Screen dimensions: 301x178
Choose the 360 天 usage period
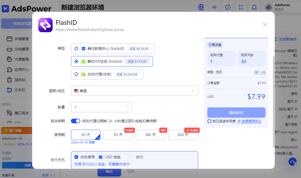pyautogui.click(x=183, y=135)
